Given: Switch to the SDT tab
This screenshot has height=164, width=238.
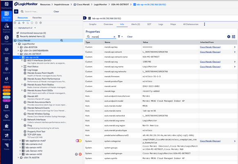Looking at the screenshot, I should coord(149,24).
